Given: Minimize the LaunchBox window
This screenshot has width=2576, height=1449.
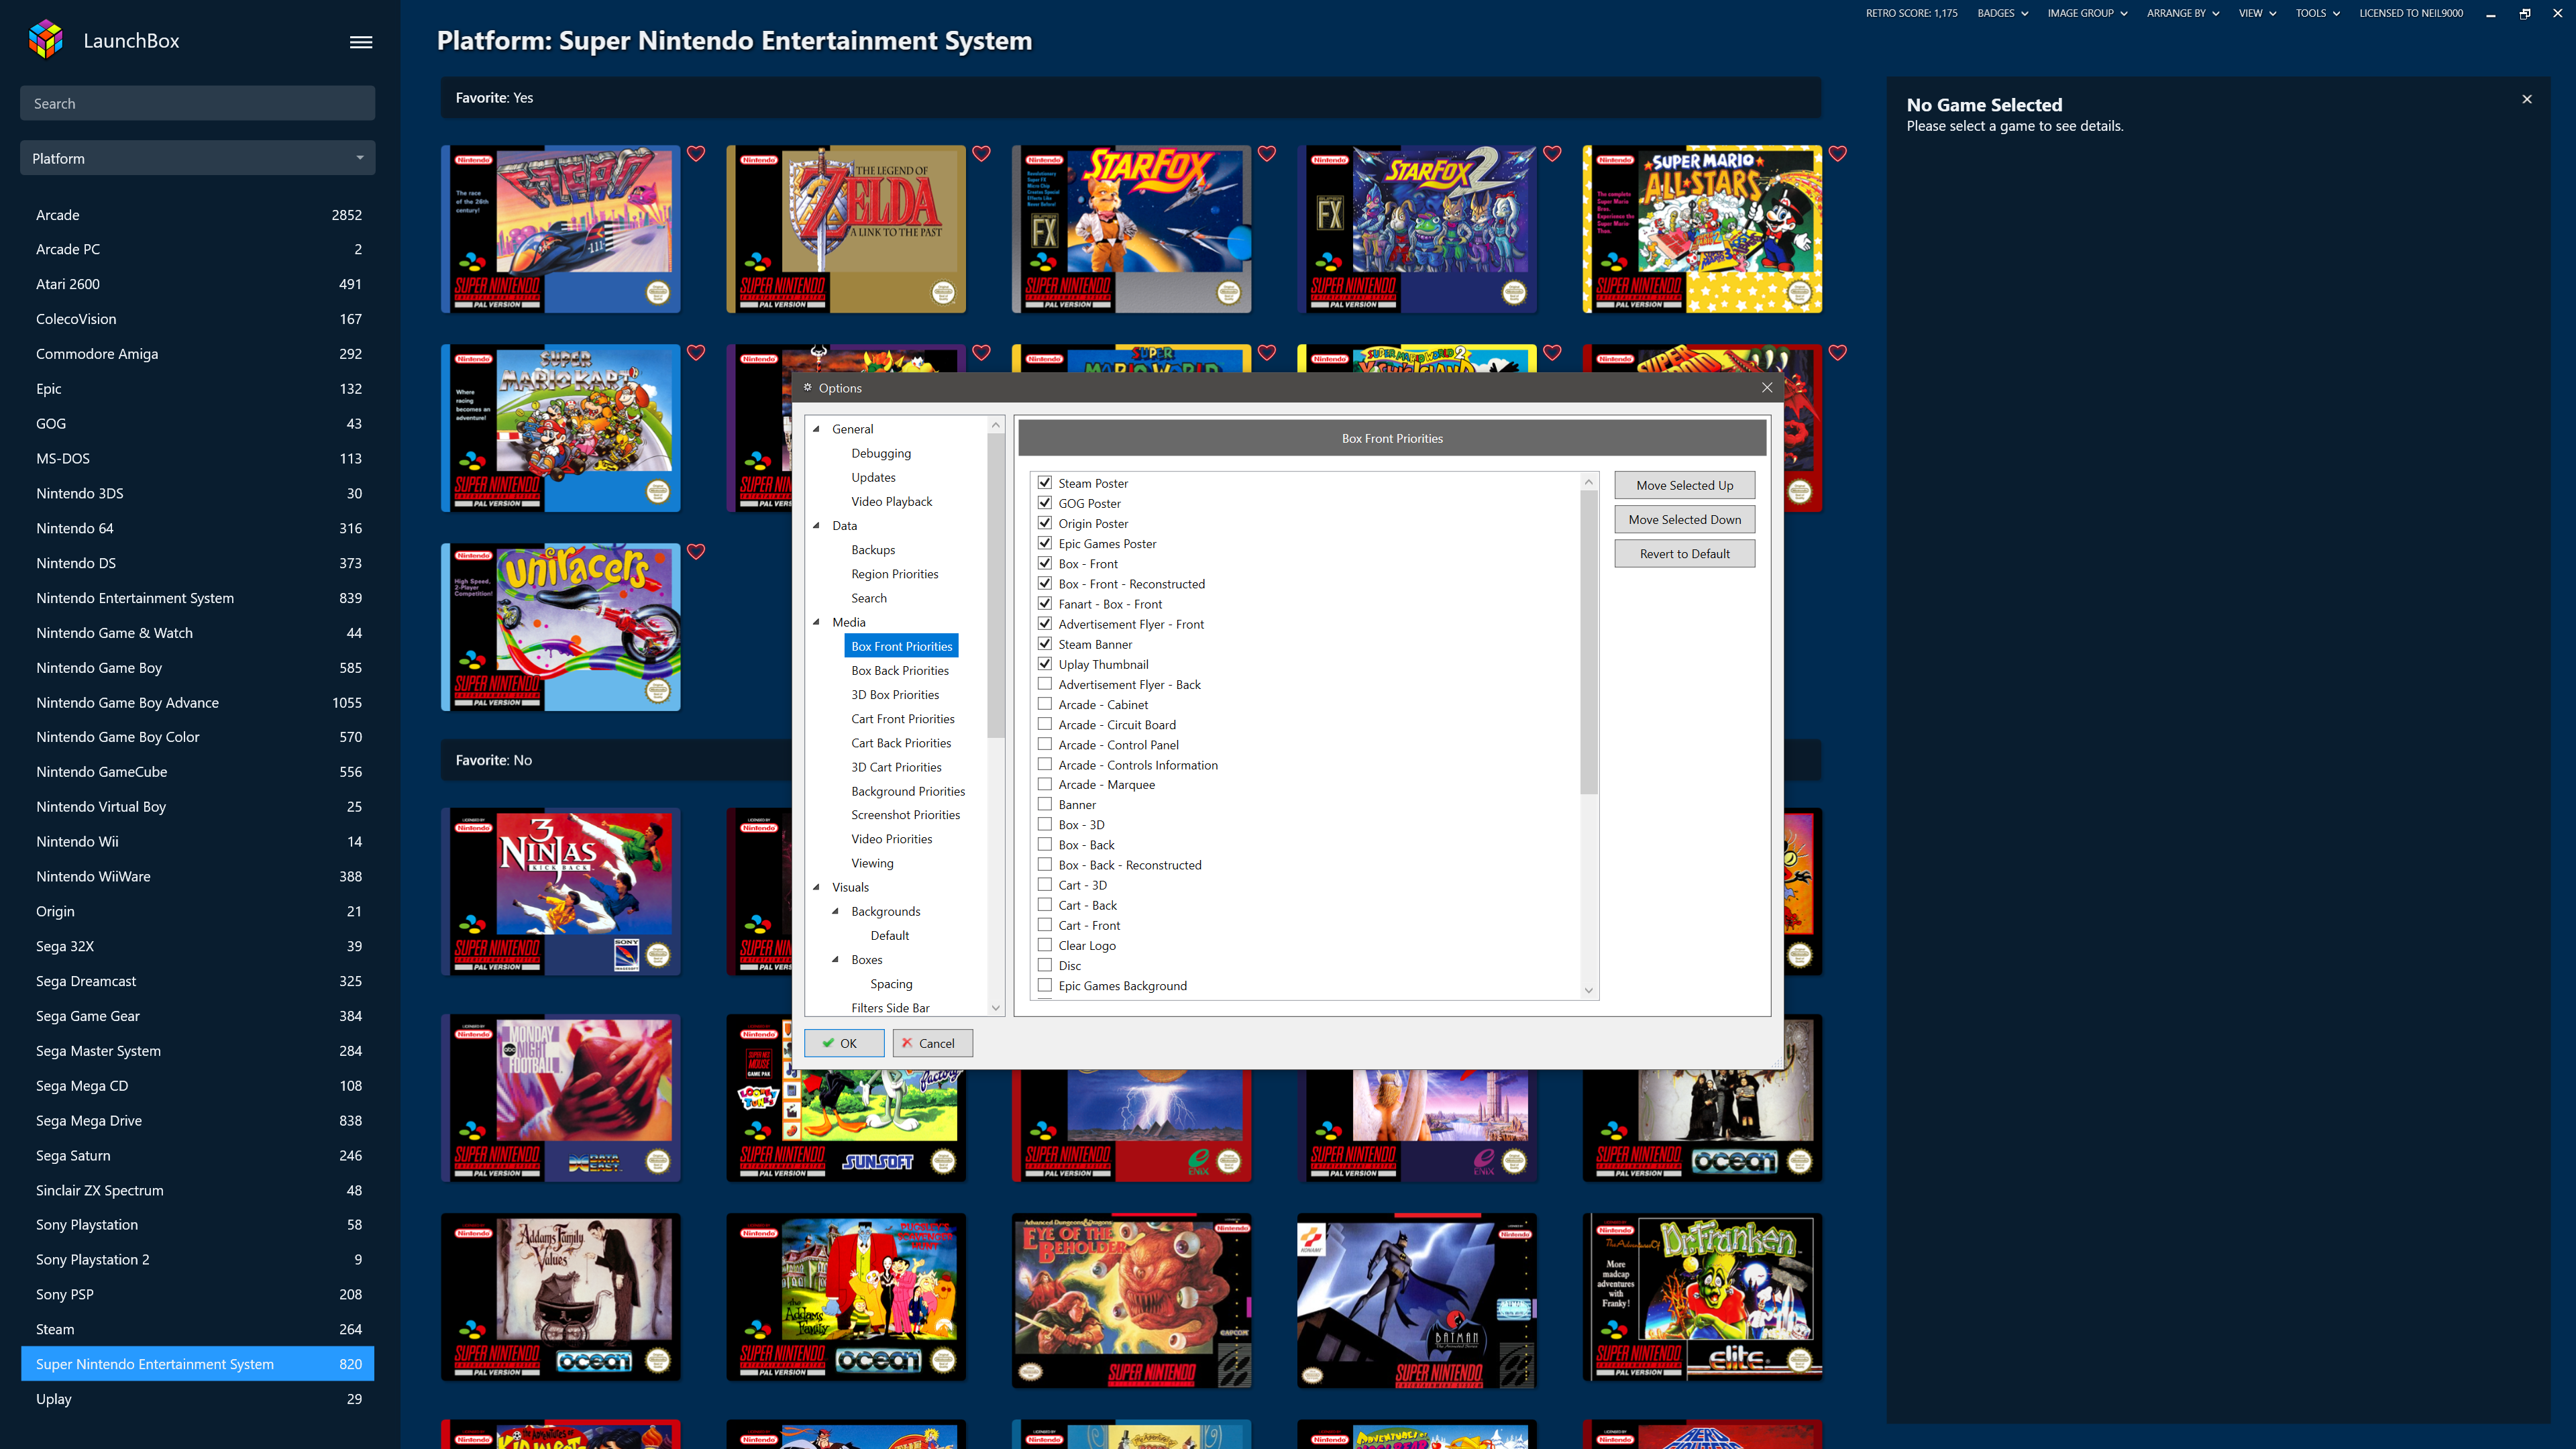Looking at the screenshot, I should coord(2491,14).
